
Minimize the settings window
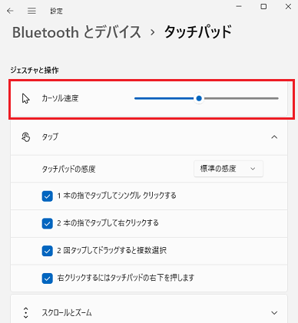239,7
